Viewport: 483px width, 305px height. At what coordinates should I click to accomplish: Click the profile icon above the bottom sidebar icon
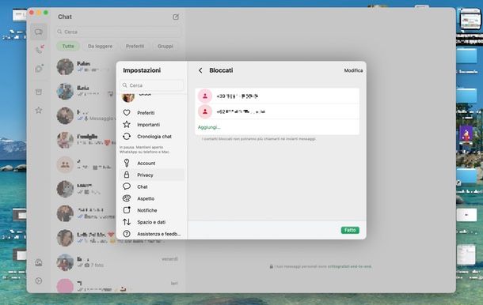click(x=39, y=262)
